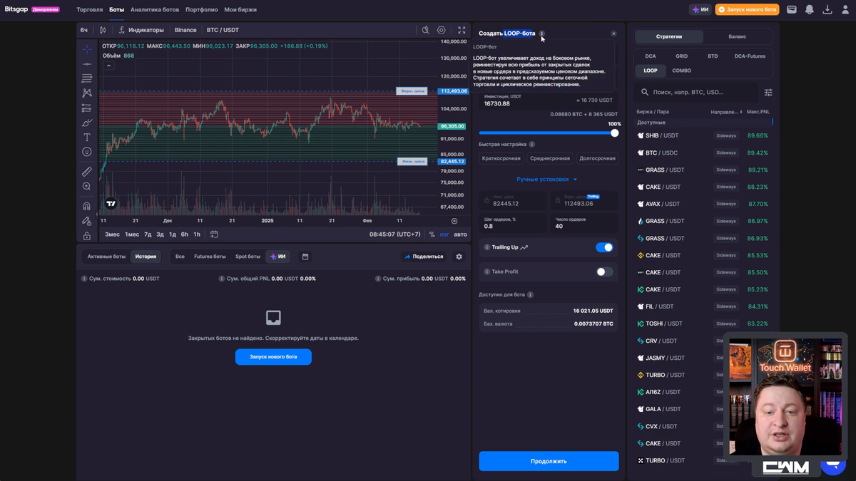Select the forecasting and measurement position tool
This screenshot has width=856, height=481.
click(86, 108)
